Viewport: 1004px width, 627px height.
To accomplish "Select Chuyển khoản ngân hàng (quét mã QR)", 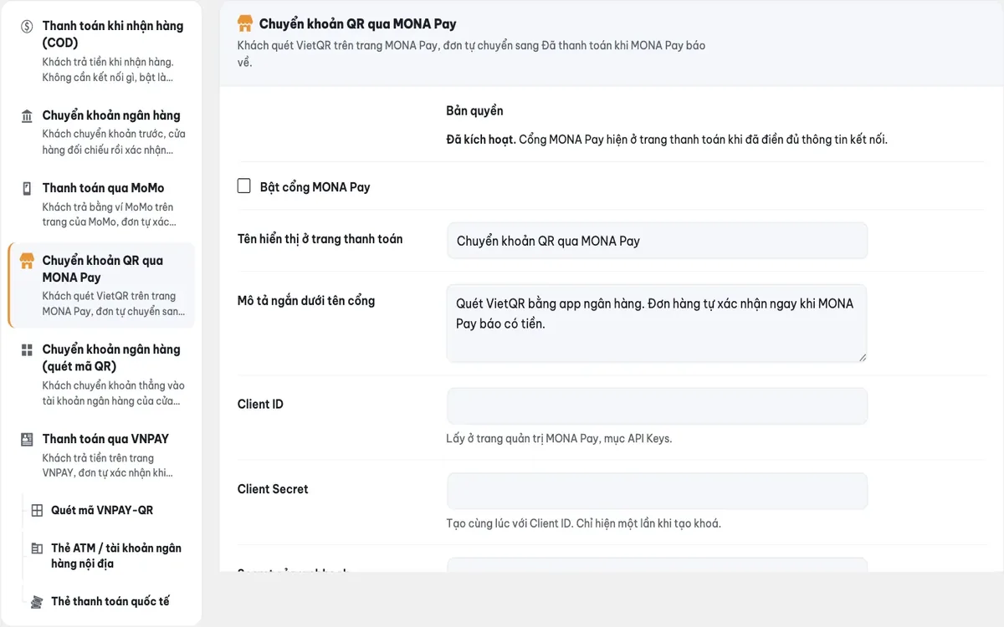I will [101, 375].
